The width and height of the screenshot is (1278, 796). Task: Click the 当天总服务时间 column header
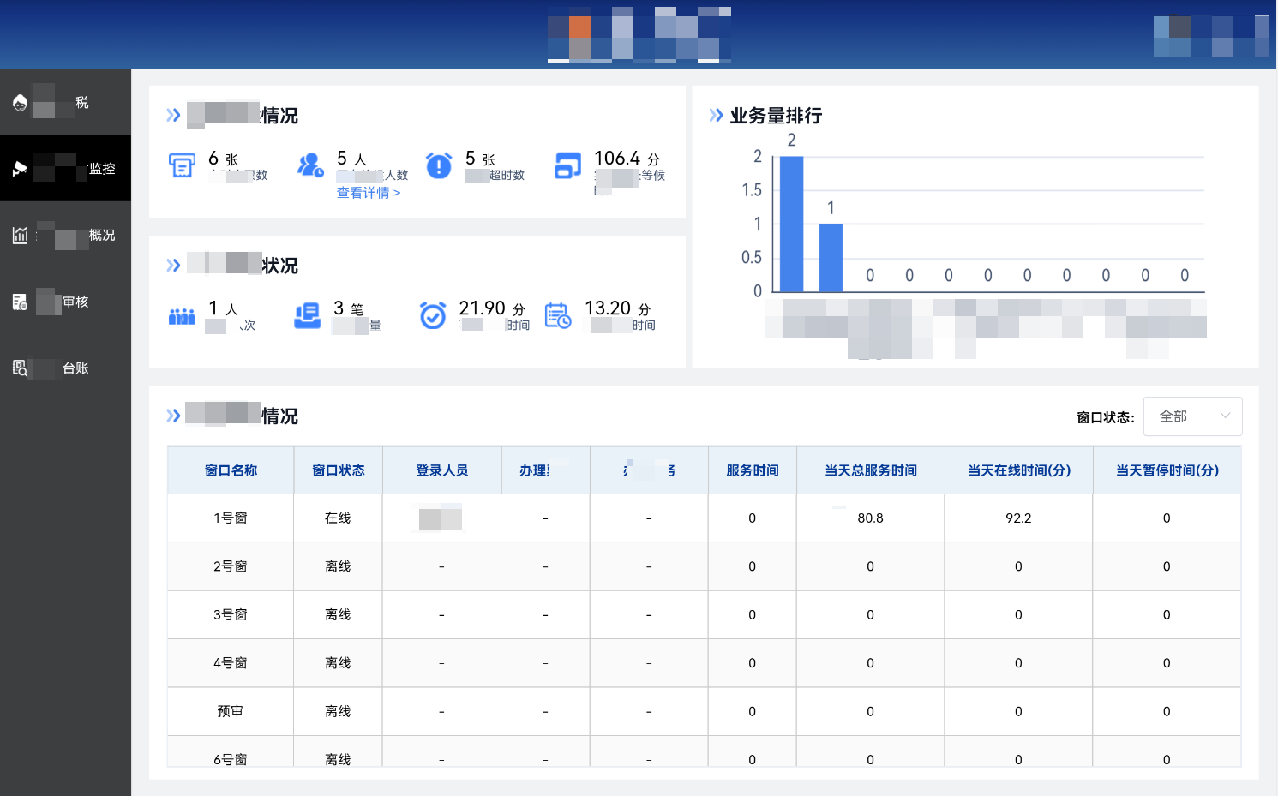870,470
